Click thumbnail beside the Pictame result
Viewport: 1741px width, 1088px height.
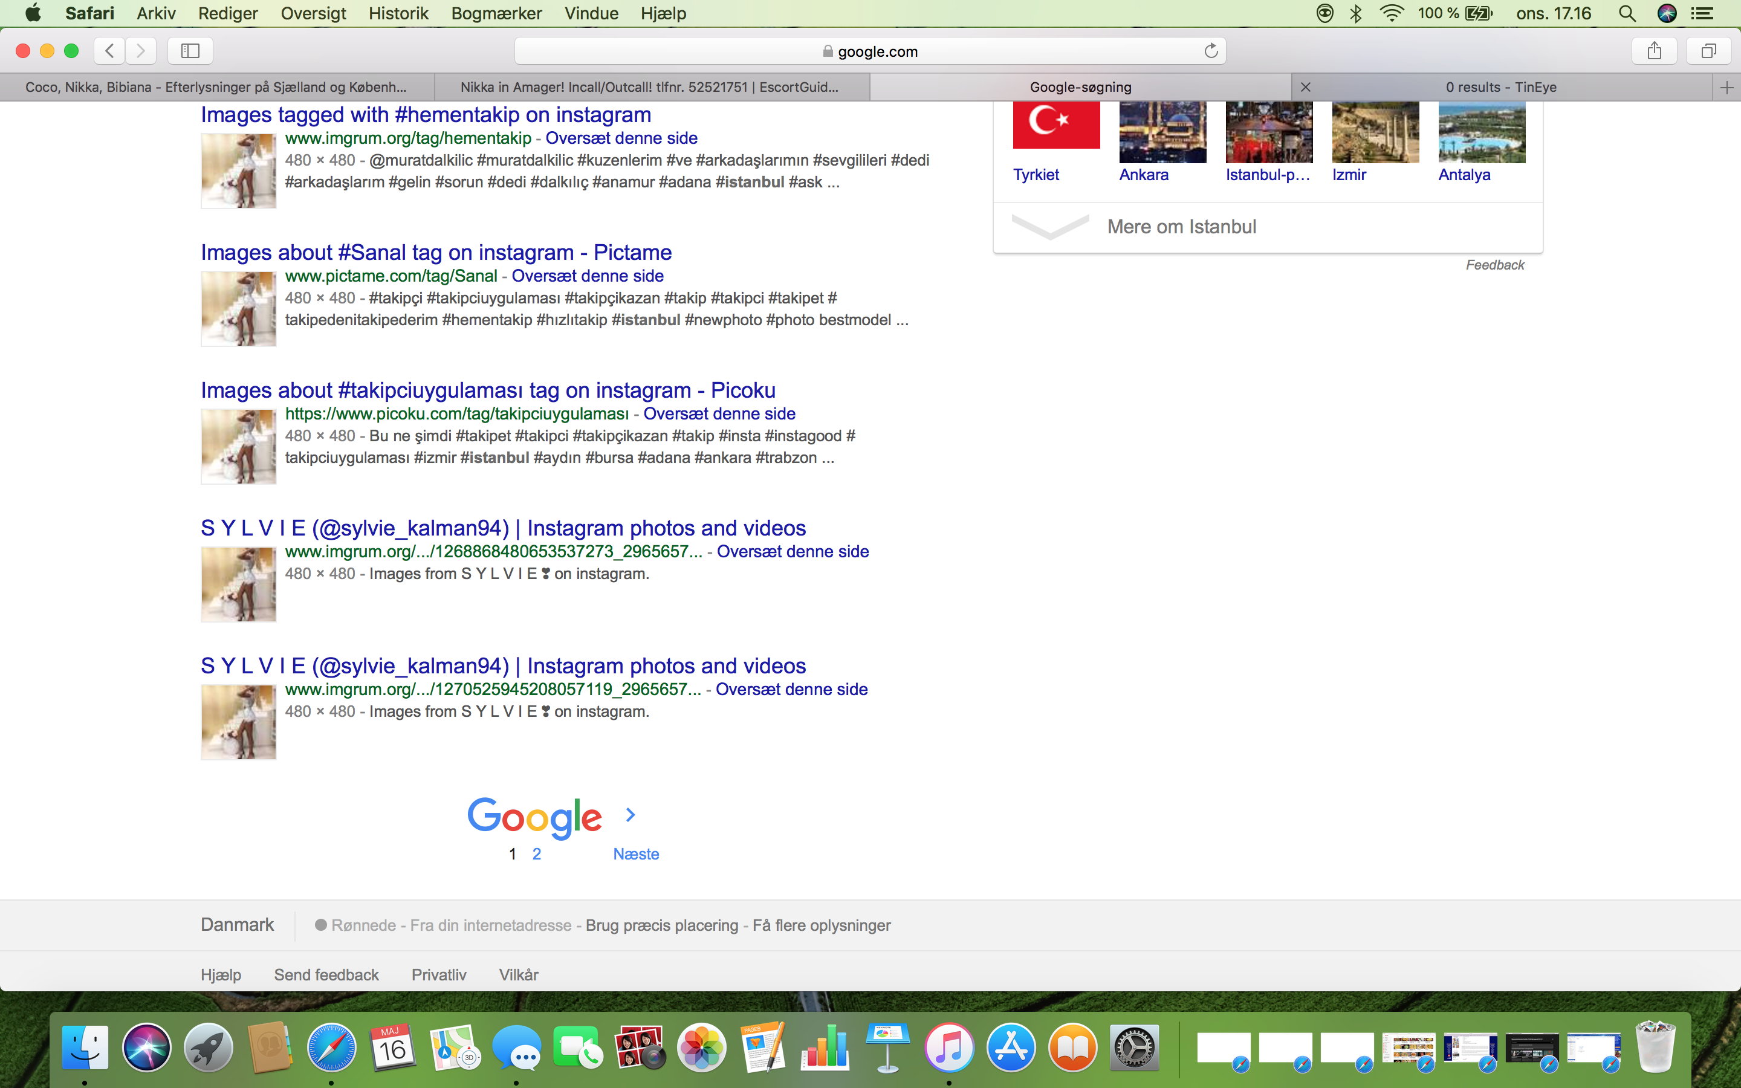point(238,309)
